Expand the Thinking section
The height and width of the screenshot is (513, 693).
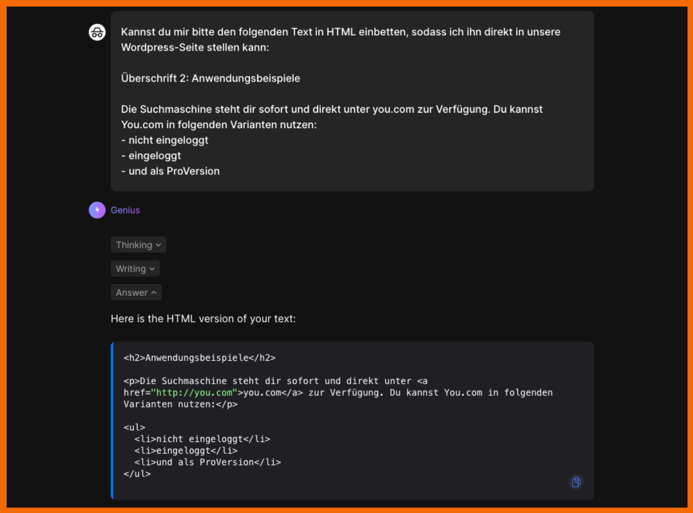tap(138, 245)
